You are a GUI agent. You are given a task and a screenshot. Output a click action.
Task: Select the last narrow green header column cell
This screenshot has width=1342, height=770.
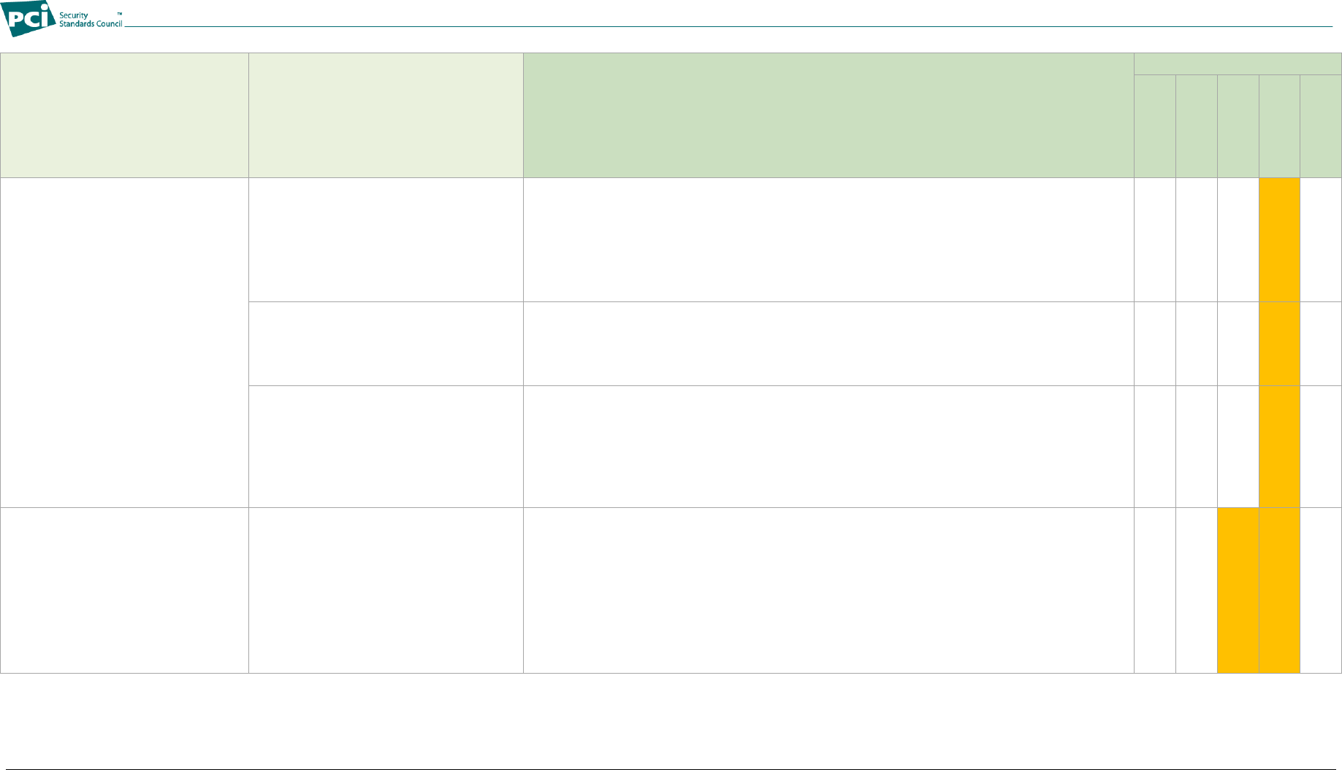click(1321, 126)
